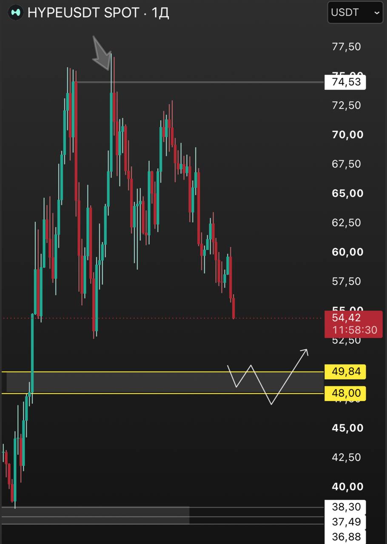387x544 pixels.
Task: Click the 72,50 price axis tick
Action: [x=346, y=105]
